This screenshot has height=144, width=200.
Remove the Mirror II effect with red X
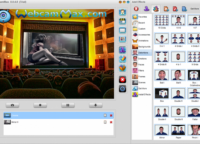pyautogui.click(x=111, y=122)
